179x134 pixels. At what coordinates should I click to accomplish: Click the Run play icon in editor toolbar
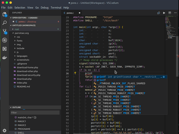coord(164,13)
